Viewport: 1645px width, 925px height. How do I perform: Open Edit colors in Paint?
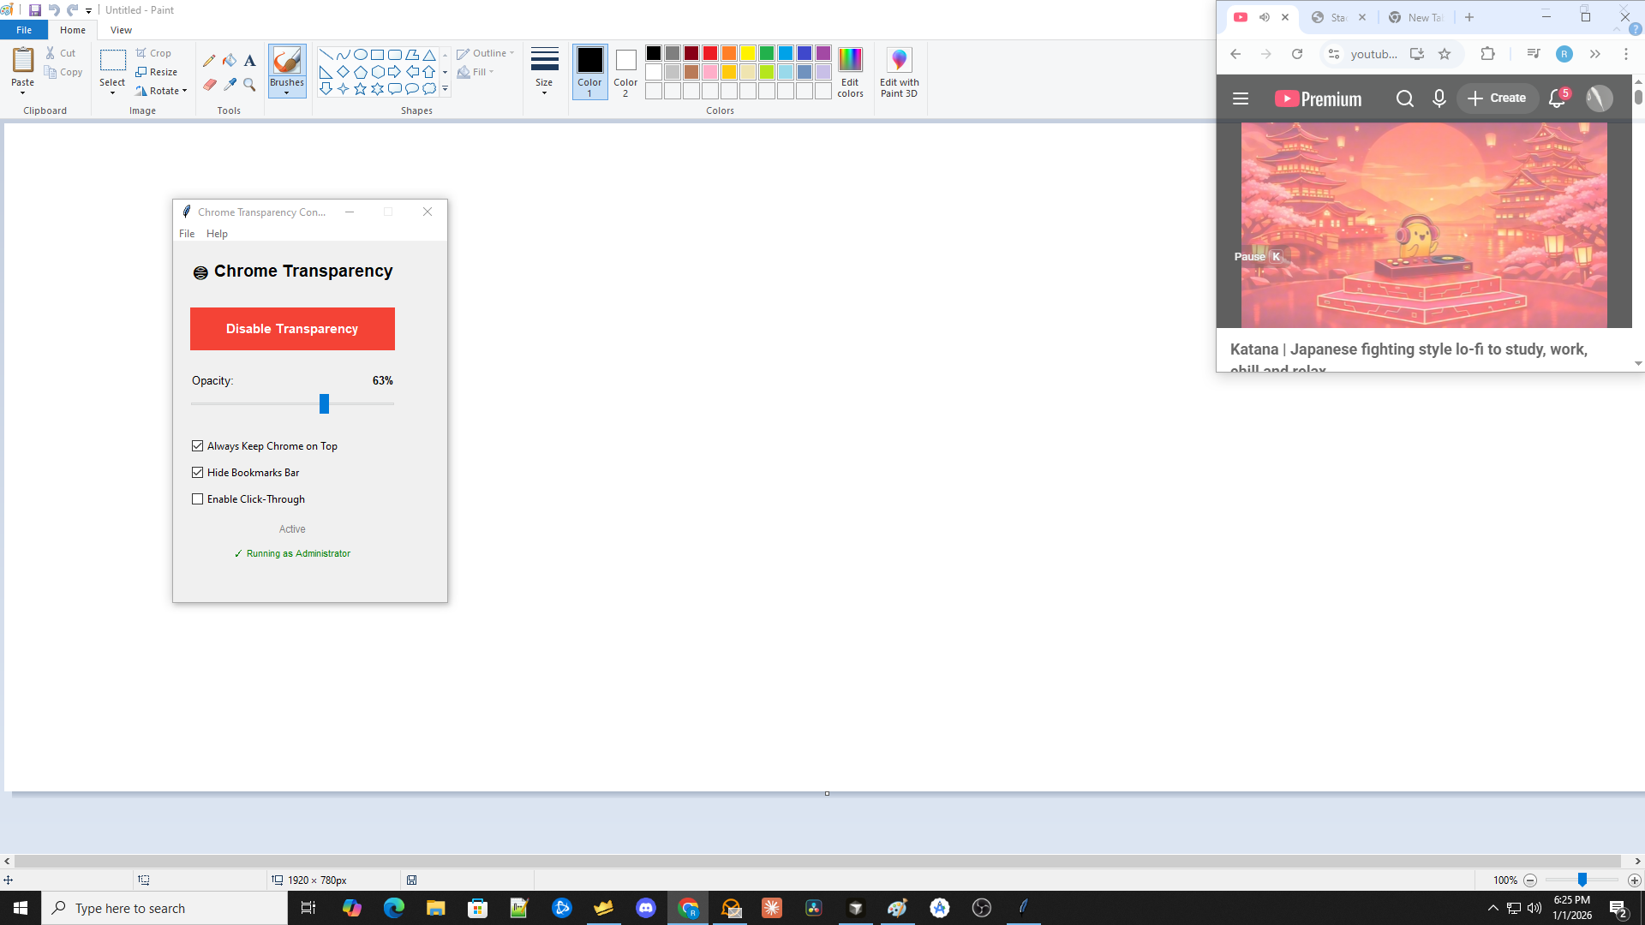point(850,73)
